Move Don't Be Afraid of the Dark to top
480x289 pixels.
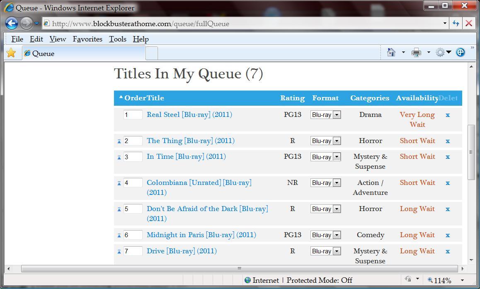[119, 209]
